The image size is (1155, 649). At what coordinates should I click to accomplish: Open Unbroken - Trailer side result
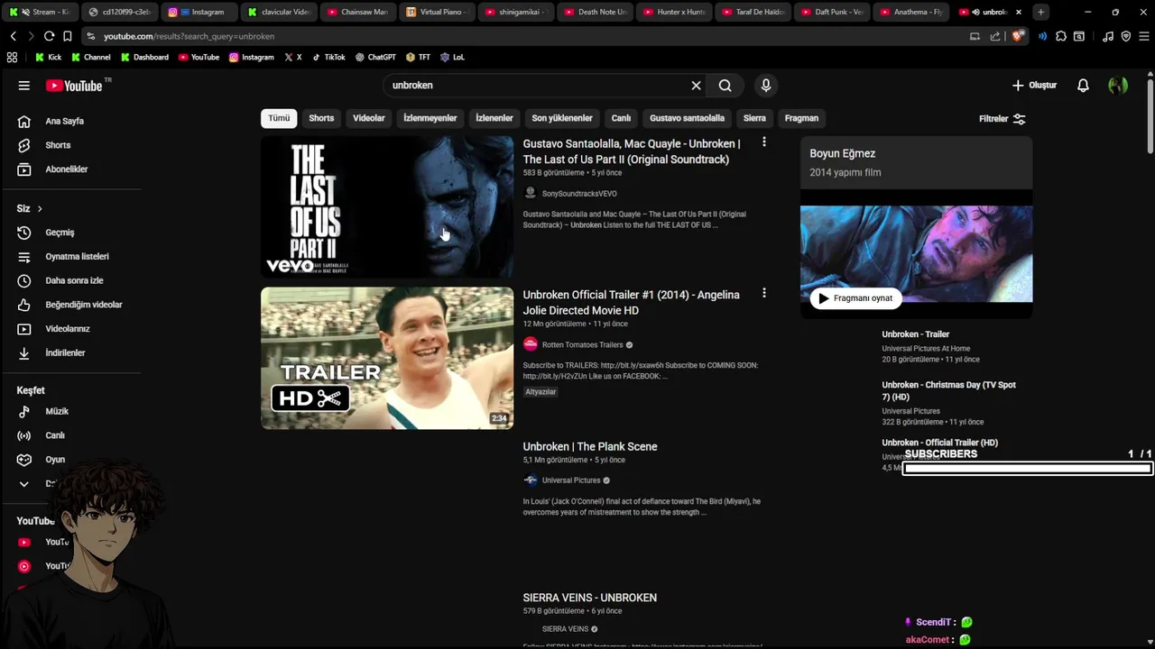pos(915,334)
